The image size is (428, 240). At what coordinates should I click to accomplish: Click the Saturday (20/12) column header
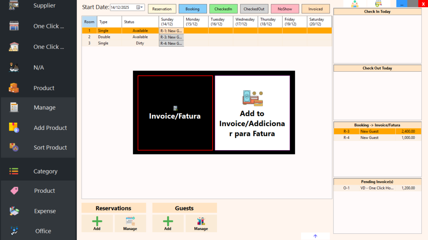[319, 22]
